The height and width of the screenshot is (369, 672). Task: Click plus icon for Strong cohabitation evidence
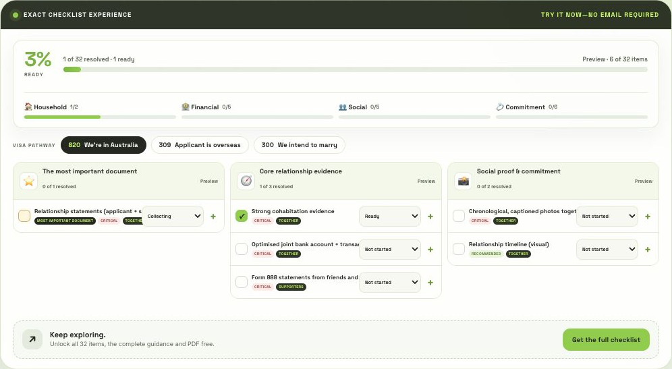pyautogui.click(x=430, y=217)
